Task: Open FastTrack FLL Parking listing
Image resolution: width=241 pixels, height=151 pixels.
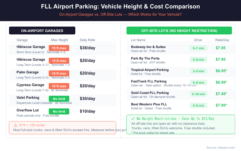Action: point(149,81)
